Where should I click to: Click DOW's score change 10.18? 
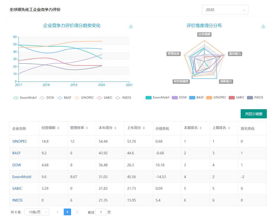click(160, 165)
